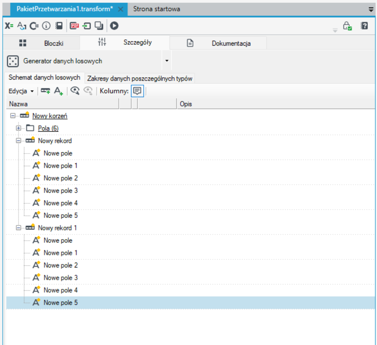Click the X= variables icon in toolbar
377x345 pixels.
(9, 26)
